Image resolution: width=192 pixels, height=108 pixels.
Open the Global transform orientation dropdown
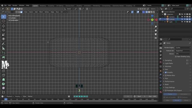pyautogui.click(x=69, y=9)
